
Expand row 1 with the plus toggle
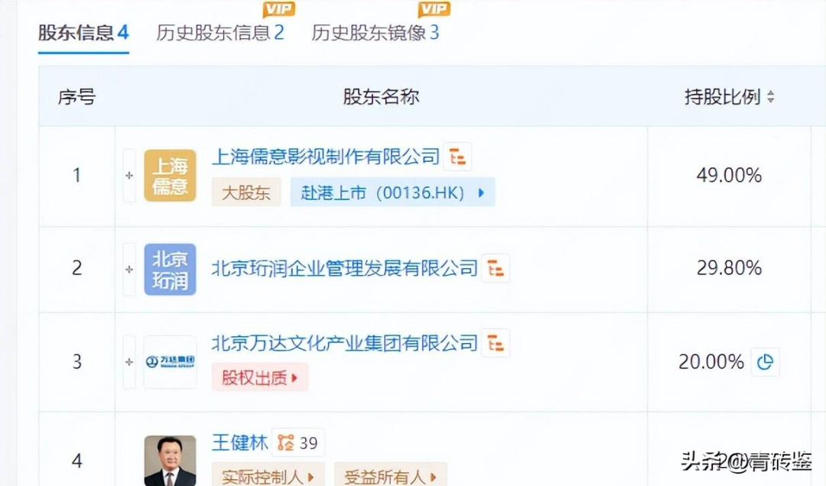coord(129,175)
